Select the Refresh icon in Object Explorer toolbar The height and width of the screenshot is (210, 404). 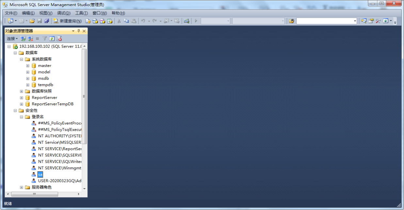click(x=52, y=38)
